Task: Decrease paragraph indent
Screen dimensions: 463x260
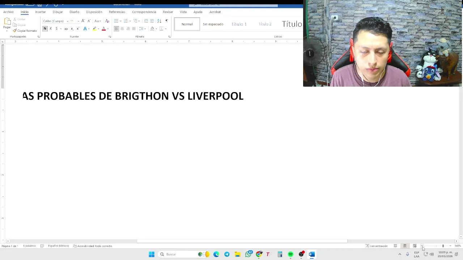Action: pos(146,21)
